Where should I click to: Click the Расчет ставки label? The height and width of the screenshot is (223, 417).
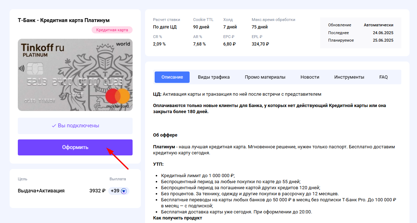coord(166,20)
